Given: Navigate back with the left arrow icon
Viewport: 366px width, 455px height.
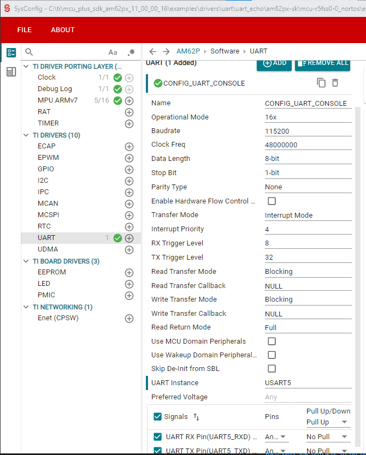Looking at the screenshot, I should click(x=153, y=51).
